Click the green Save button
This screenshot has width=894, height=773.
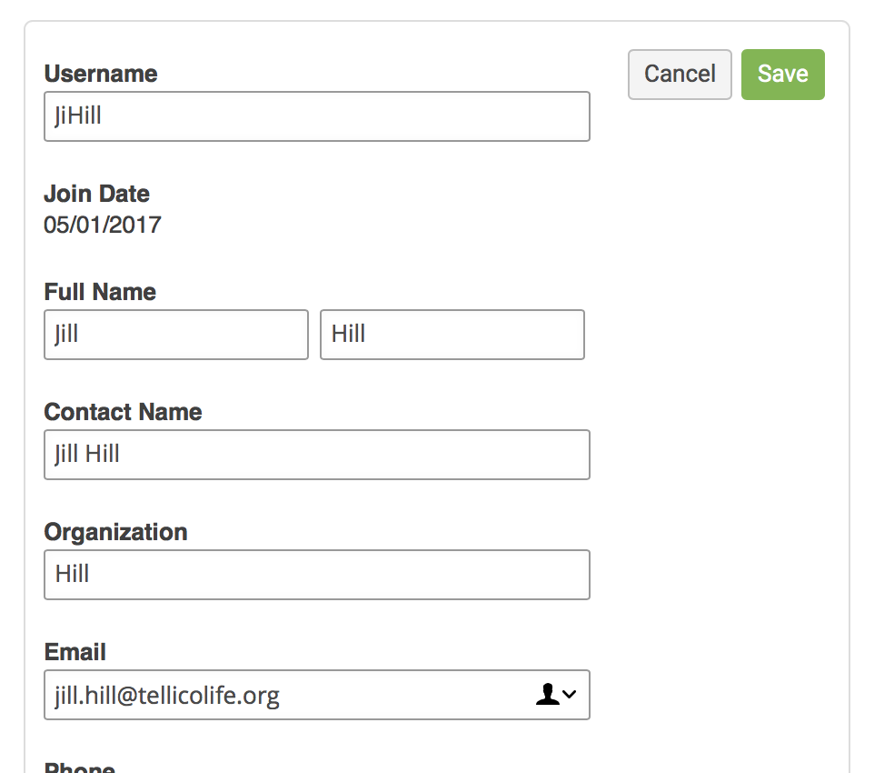[x=783, y=75]
